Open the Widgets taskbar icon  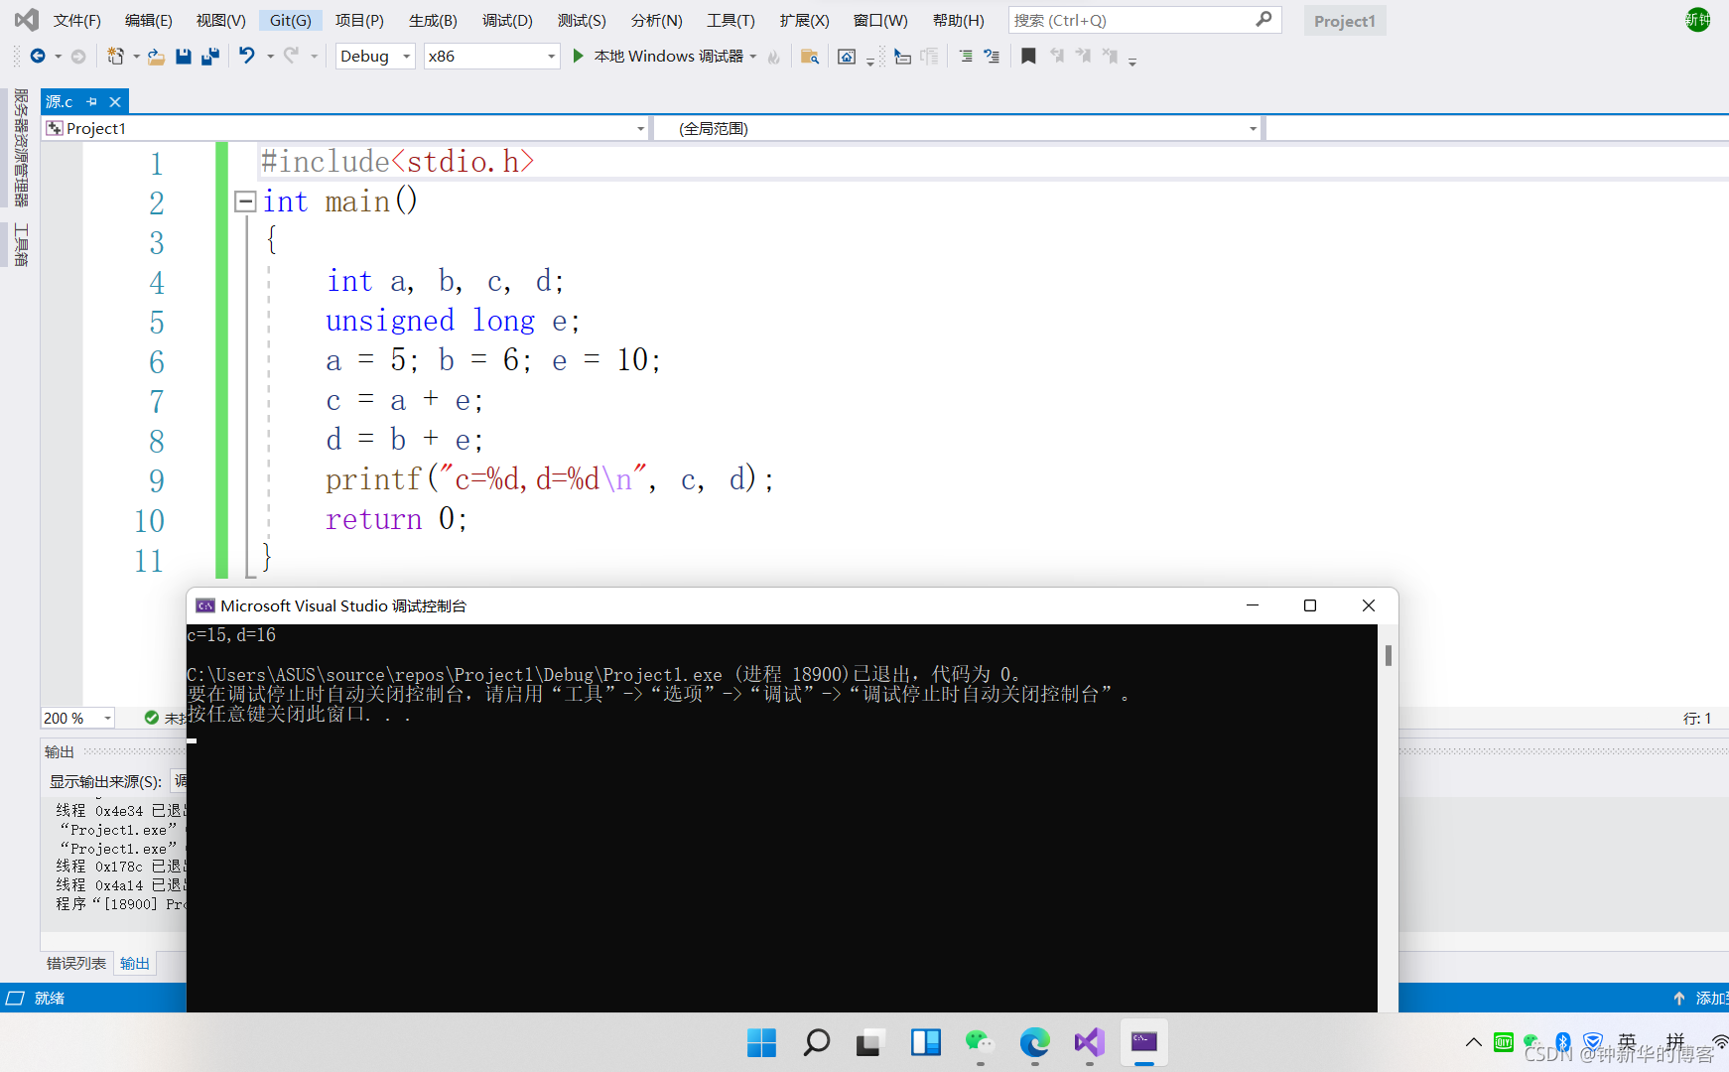[925, 1042]
